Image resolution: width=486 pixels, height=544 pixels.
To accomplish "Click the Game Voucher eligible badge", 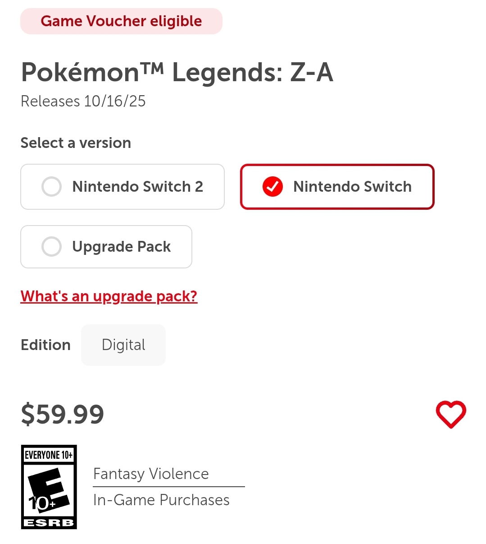I will tap(121, 21).
